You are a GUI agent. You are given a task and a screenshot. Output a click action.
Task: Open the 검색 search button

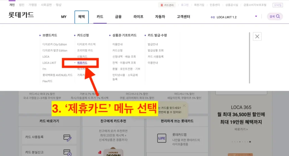point(275,17)
